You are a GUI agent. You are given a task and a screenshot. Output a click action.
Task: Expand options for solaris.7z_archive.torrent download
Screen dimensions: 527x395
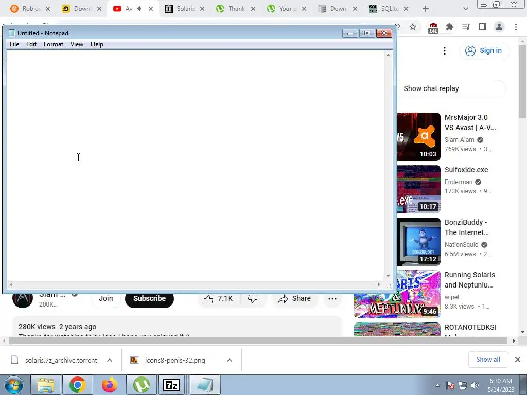pyautogui.click(x=110, y=360)
